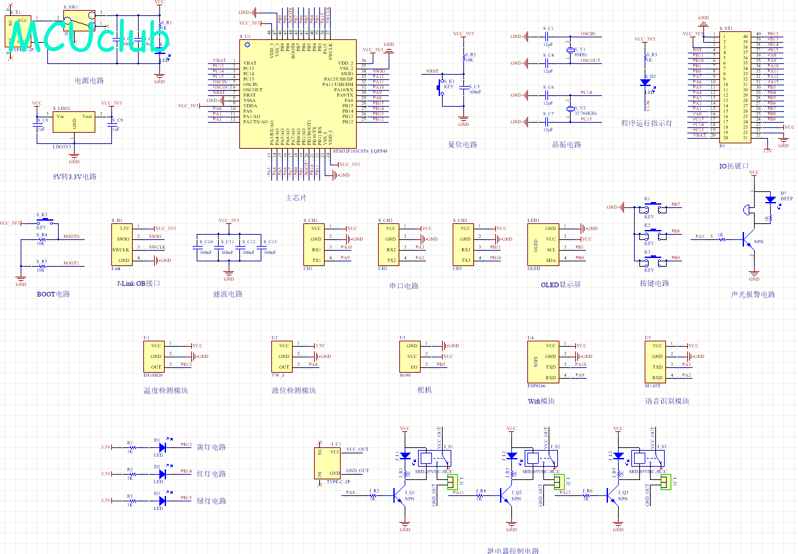Select the S_SW1 power switch symbol
This screenshot has width=798, height=554.
point(79,21)
